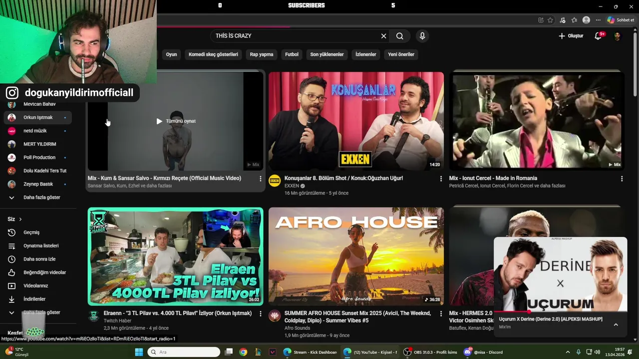Click the Oluştur create button
This screenshot has width=639, height=359.
click(571, 36)
